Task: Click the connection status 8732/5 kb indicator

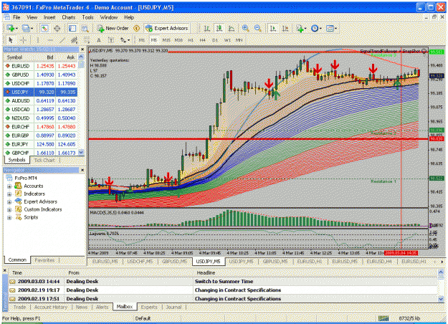Action: click(410, 318)
